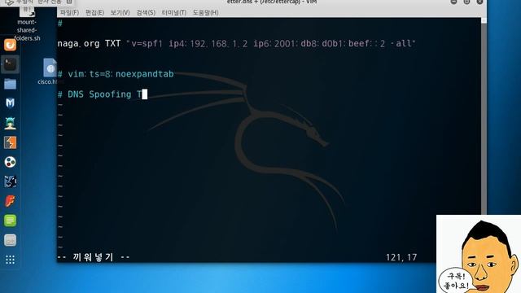This screenshot has width=521, height=293.
Task: Click the terminal vertical scrollbar
Action: 484,116
